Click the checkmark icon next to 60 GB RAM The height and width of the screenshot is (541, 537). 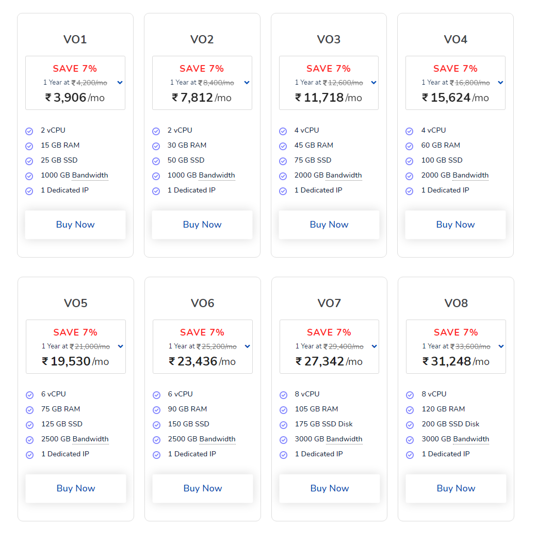[x=410, y=146]
